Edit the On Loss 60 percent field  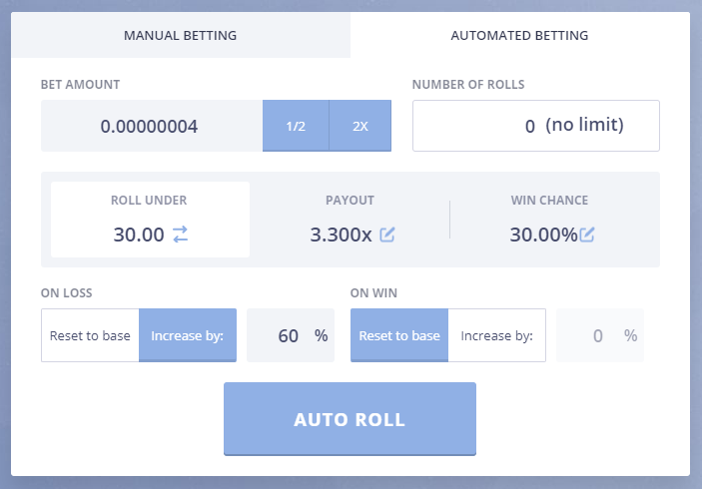point(291,335)
